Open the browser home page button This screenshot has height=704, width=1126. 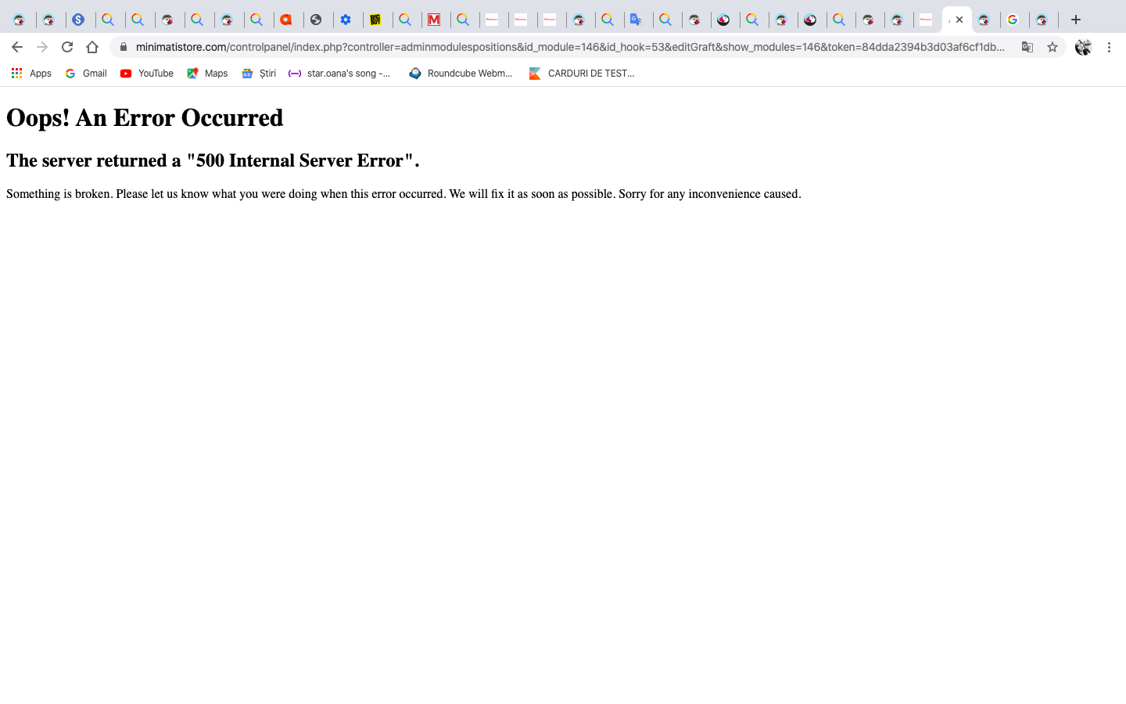pyautogui.click(x=92, y=47)
